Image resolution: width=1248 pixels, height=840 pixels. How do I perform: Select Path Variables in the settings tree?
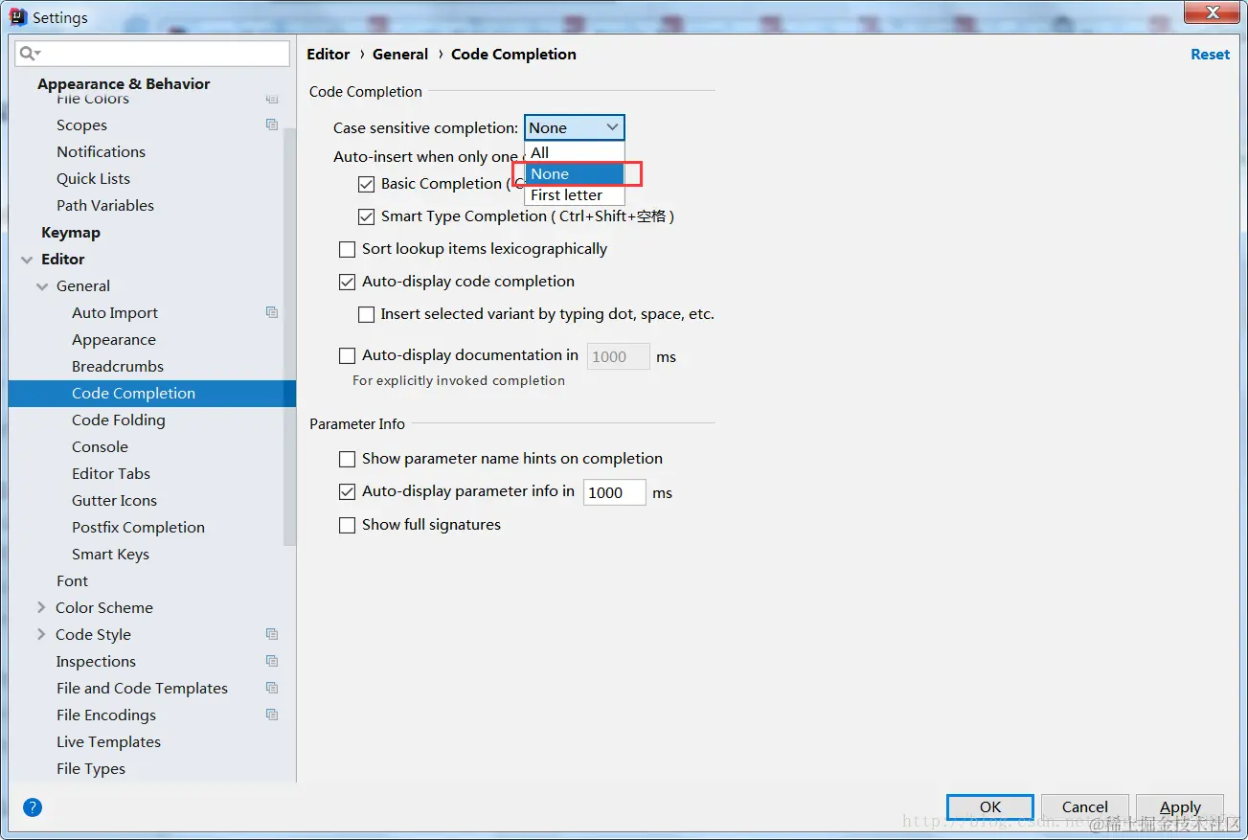(105, 206)
